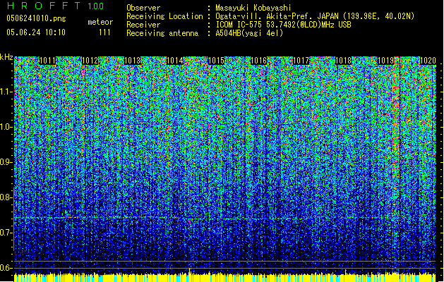Select the file name 0506241010.png

click(36, 18)
